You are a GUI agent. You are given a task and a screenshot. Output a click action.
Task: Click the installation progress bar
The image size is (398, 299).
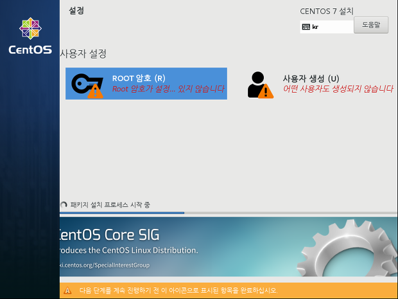pyautogui.click(x=229, y=213)
